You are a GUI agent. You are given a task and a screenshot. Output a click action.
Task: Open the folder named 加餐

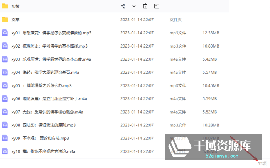click(15, 7)
